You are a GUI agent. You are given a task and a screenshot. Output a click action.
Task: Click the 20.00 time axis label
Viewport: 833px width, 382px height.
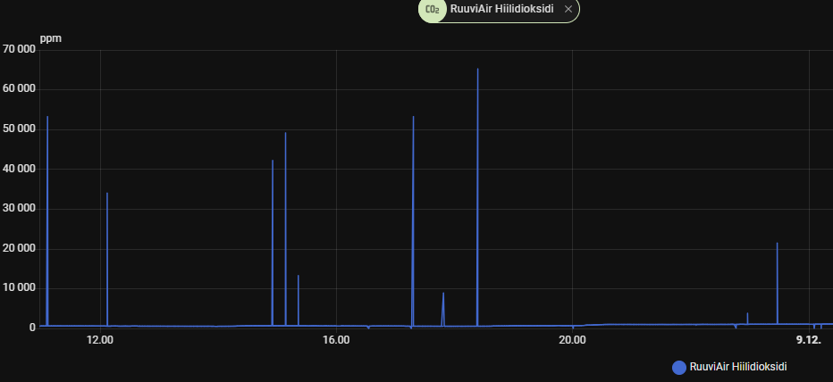572,340
